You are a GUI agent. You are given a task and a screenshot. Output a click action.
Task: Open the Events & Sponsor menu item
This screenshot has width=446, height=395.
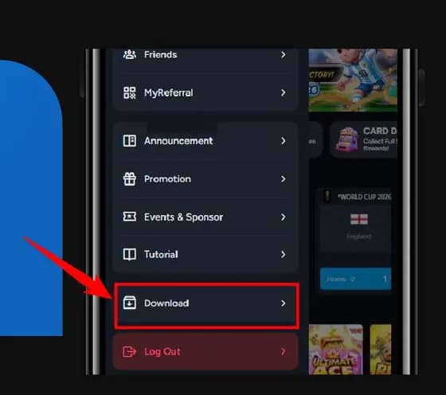(x=205, y=217)
